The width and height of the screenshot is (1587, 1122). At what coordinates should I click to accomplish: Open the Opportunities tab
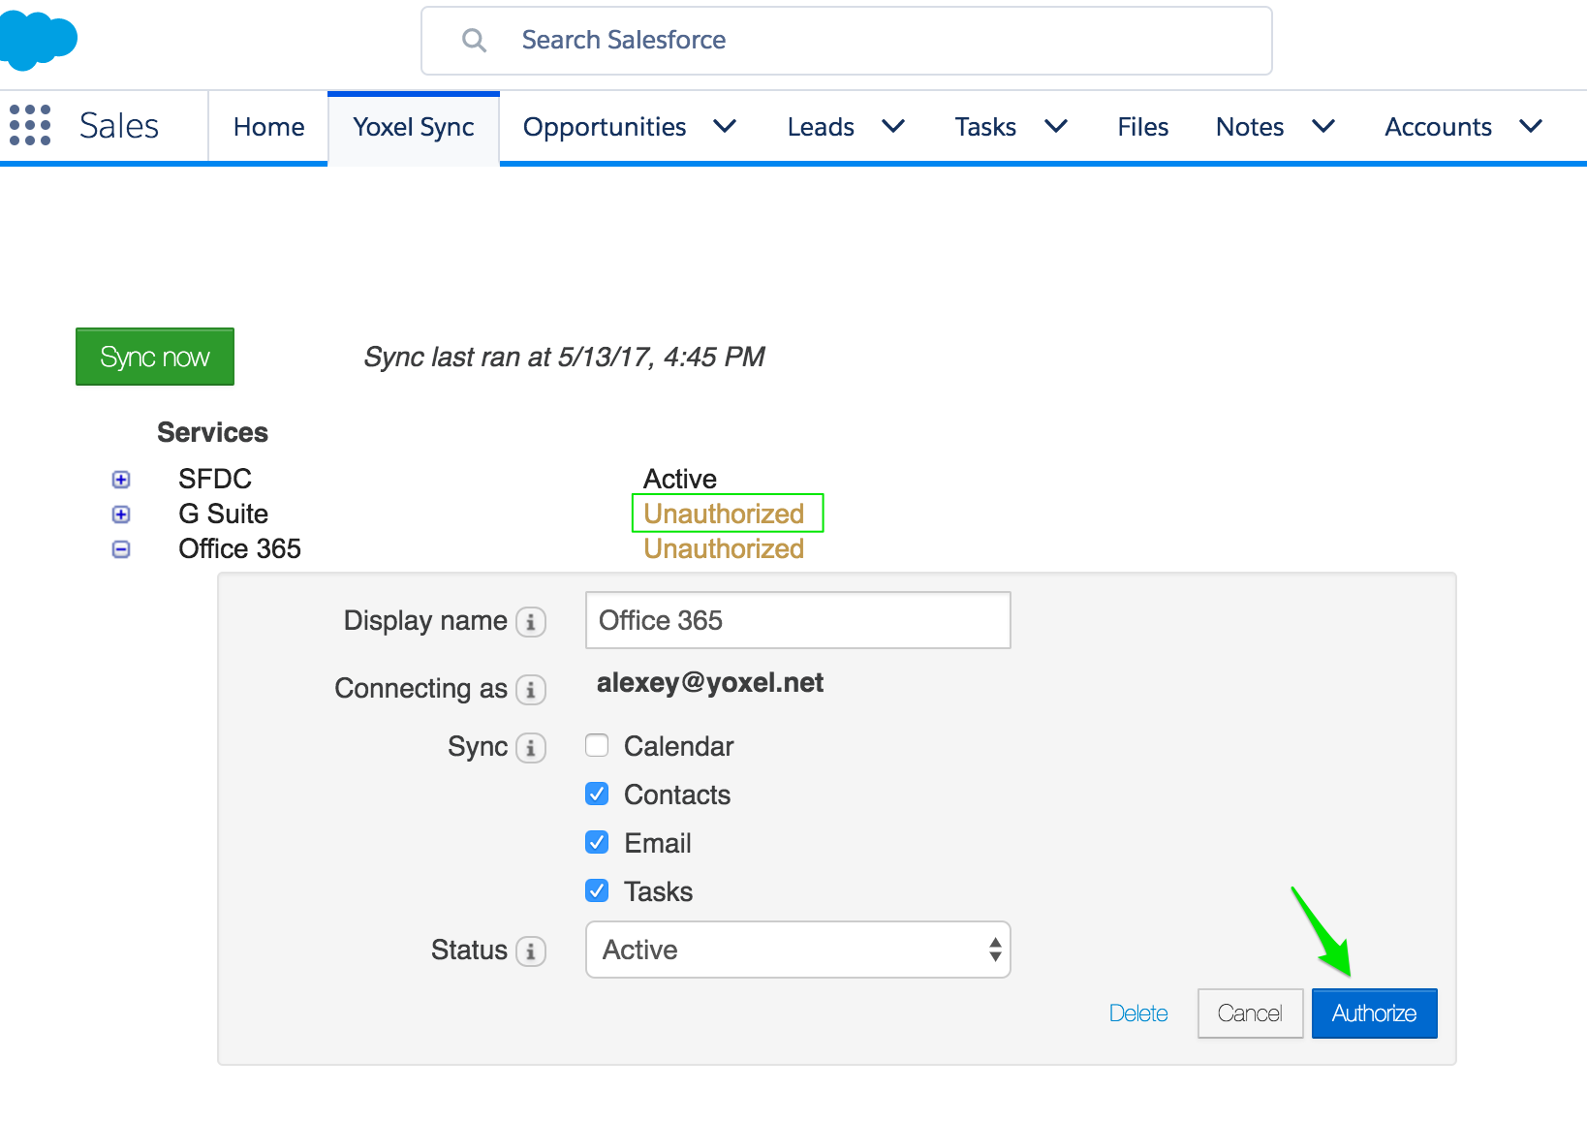pos(605,127)
